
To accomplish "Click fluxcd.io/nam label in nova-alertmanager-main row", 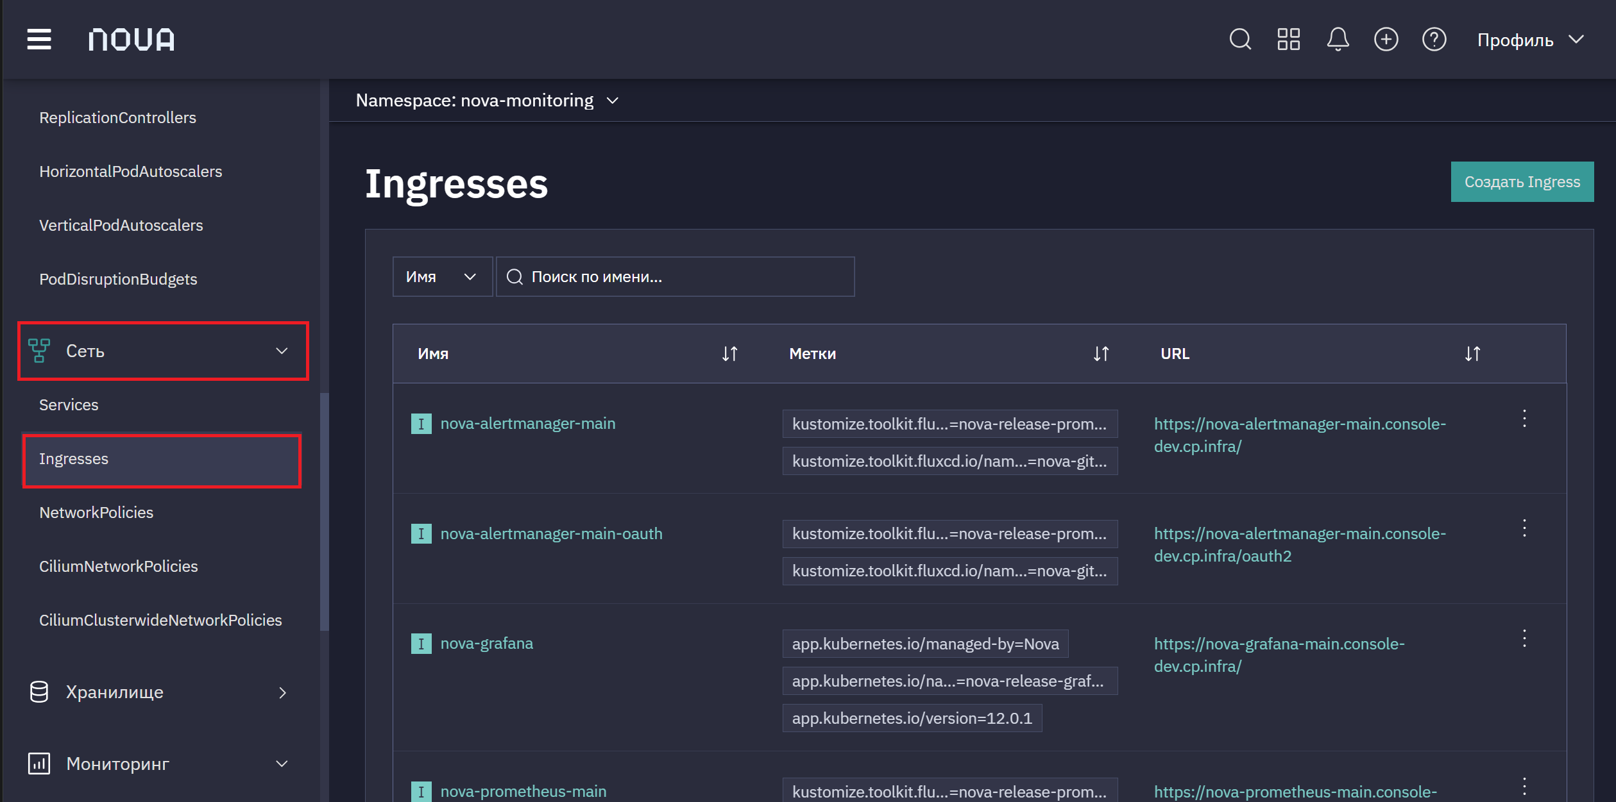I will [x=949, y=461].
